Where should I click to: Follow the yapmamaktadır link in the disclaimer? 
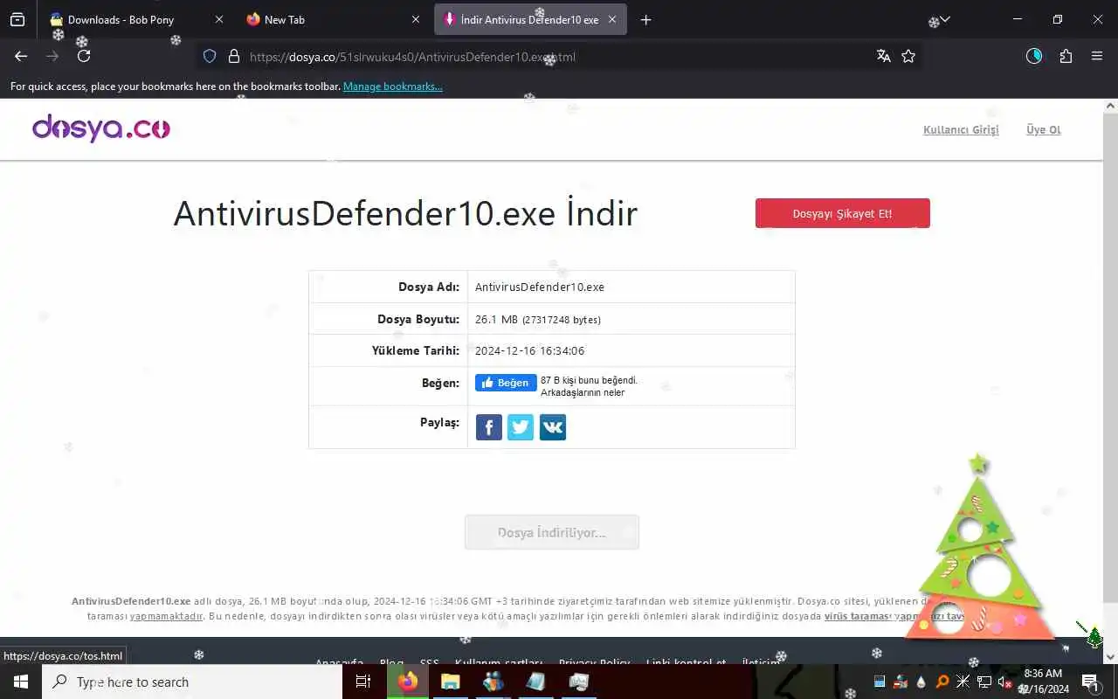click(167, 616)
